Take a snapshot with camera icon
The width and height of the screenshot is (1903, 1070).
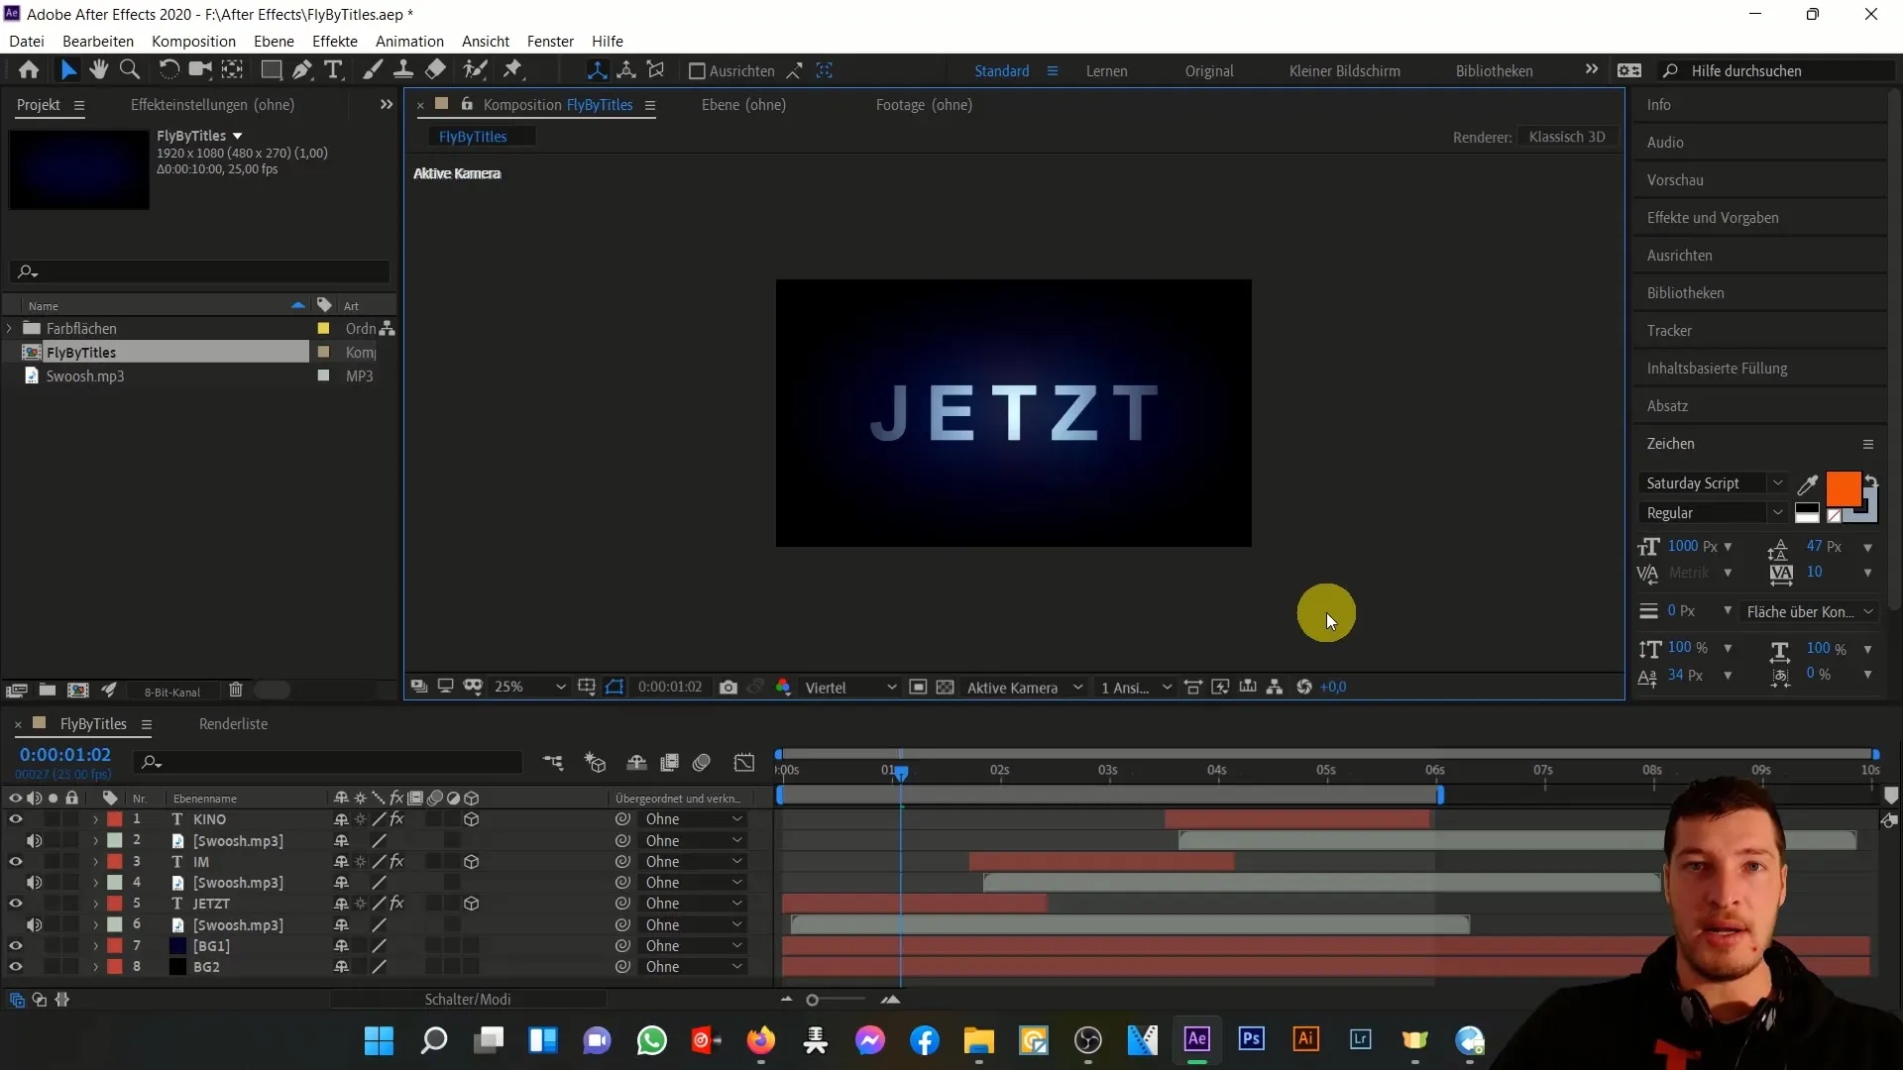[728, 688]
